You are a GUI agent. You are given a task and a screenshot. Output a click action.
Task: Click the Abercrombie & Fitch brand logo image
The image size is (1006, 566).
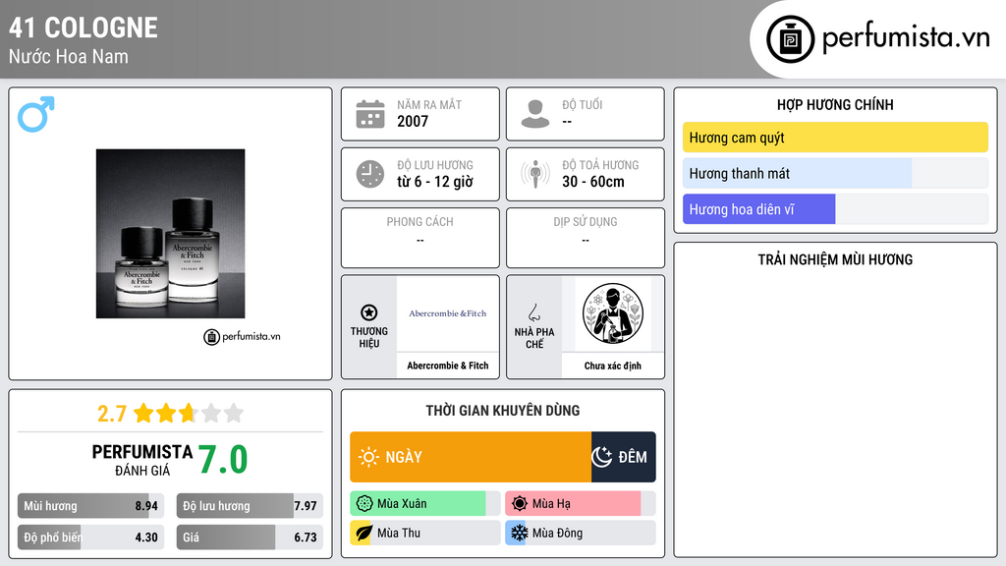click(448, 313)
